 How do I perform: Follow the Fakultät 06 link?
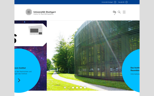pos(121,2)
